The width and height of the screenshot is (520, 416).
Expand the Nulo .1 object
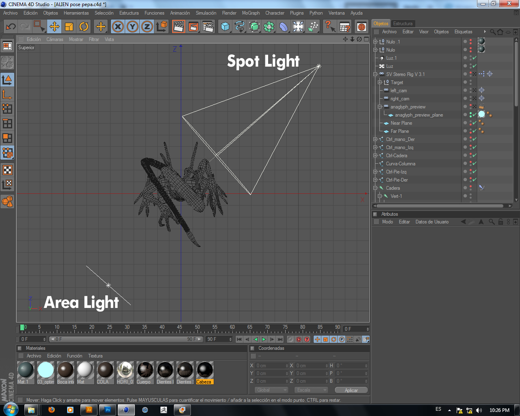coord(375,41)
